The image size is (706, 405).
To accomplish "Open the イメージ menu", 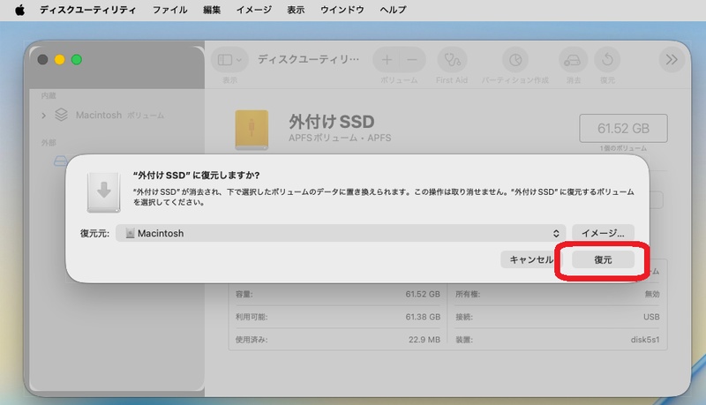I will [254, 10].
